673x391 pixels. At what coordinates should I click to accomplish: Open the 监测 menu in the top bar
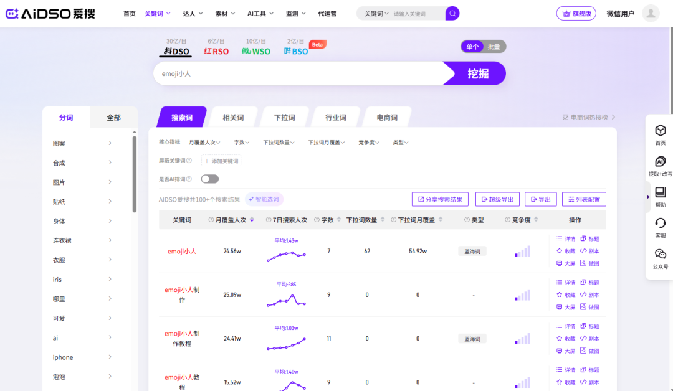point(294,12)
